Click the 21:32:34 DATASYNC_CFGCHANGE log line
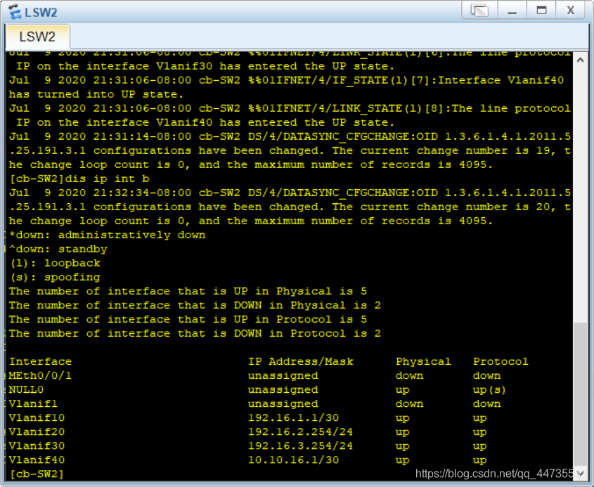This screenshot has height=487, width=594. click(290, 193)
